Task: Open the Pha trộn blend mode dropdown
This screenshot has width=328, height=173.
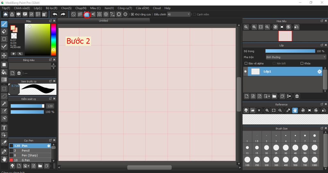Action: tap(296, 57)
